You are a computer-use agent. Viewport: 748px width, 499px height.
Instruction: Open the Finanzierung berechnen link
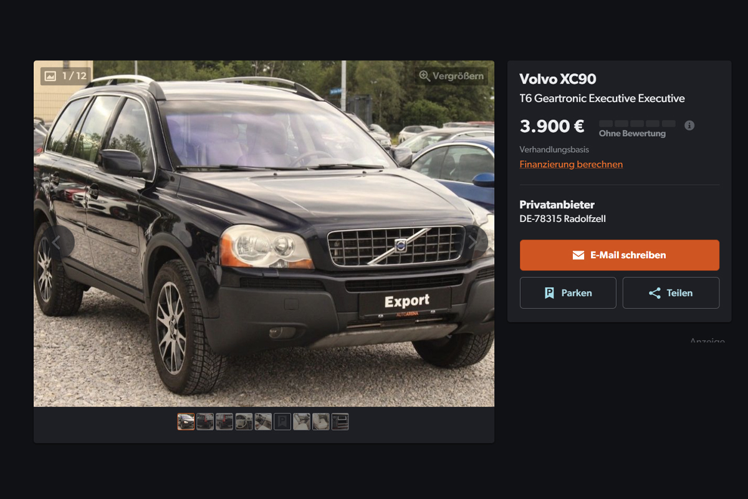(x=571, y=164)
